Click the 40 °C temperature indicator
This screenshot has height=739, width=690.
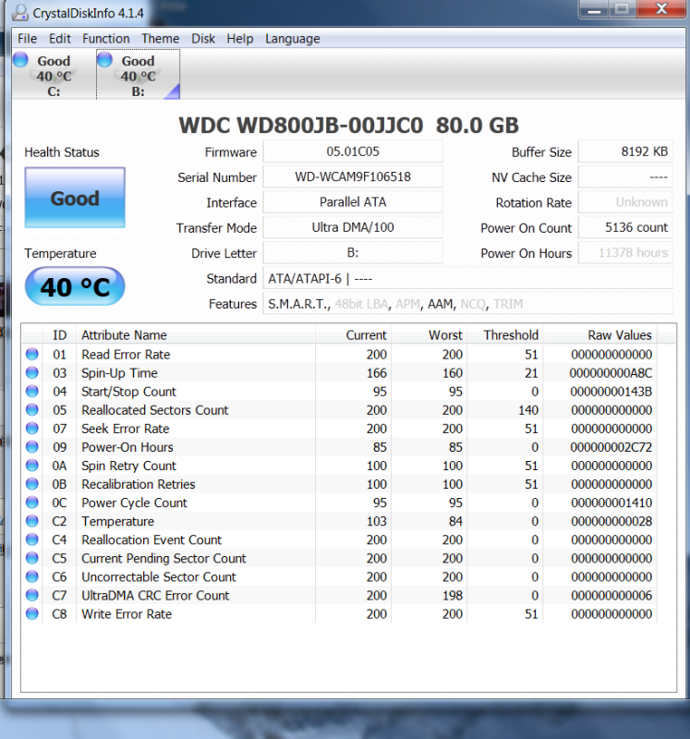(x=75, y=287)
